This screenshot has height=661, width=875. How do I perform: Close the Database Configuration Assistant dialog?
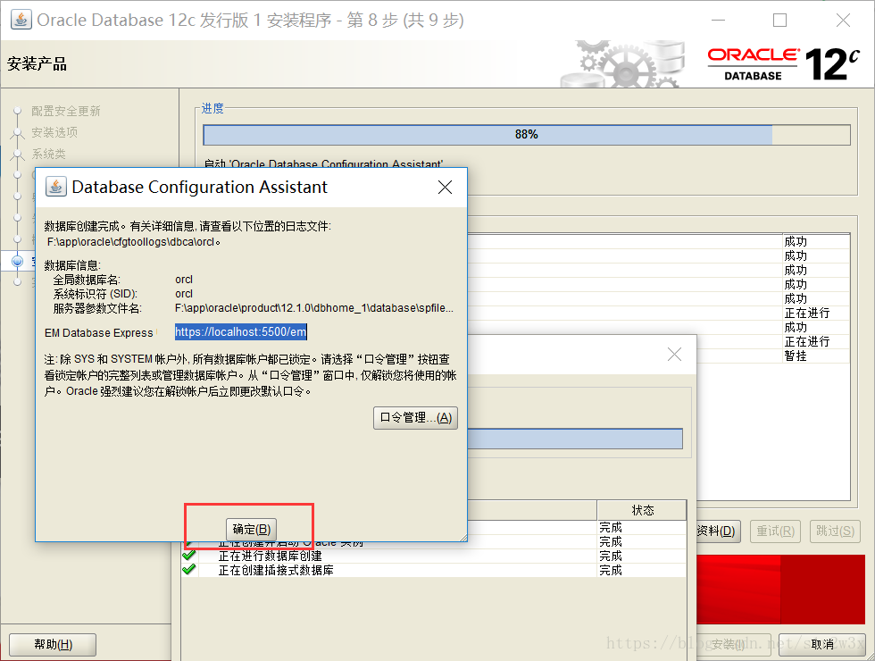click(x=445, y=187)
